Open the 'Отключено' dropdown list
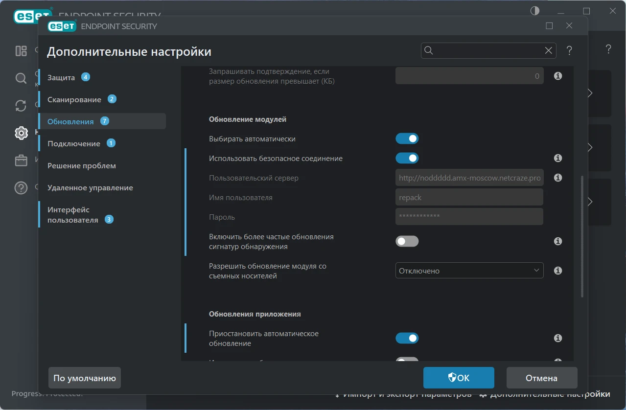 pos(469,271)
